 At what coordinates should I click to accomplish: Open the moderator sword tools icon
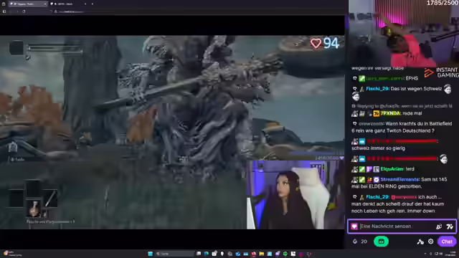(x=420, y=242)
